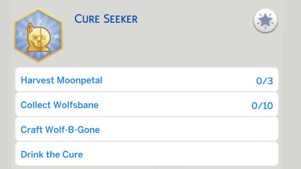Click the 0/10 Wolfsbane progress counter
This screenshot has width=301, height=169.
(x=262, y=106)
